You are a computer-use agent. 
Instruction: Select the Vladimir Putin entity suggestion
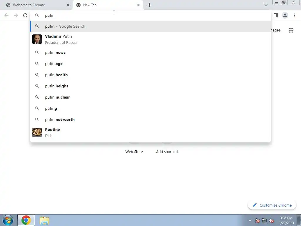tap(150, 39)
